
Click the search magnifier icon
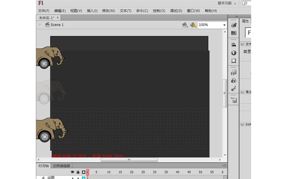pyautogui.click(x=246, y=3)
